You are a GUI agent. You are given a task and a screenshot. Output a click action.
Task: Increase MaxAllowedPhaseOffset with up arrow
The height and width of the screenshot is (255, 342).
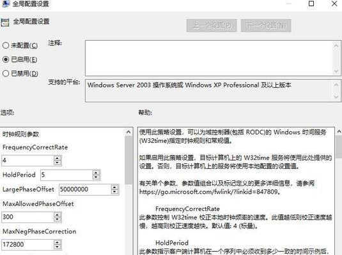click(x=58, y=215)
